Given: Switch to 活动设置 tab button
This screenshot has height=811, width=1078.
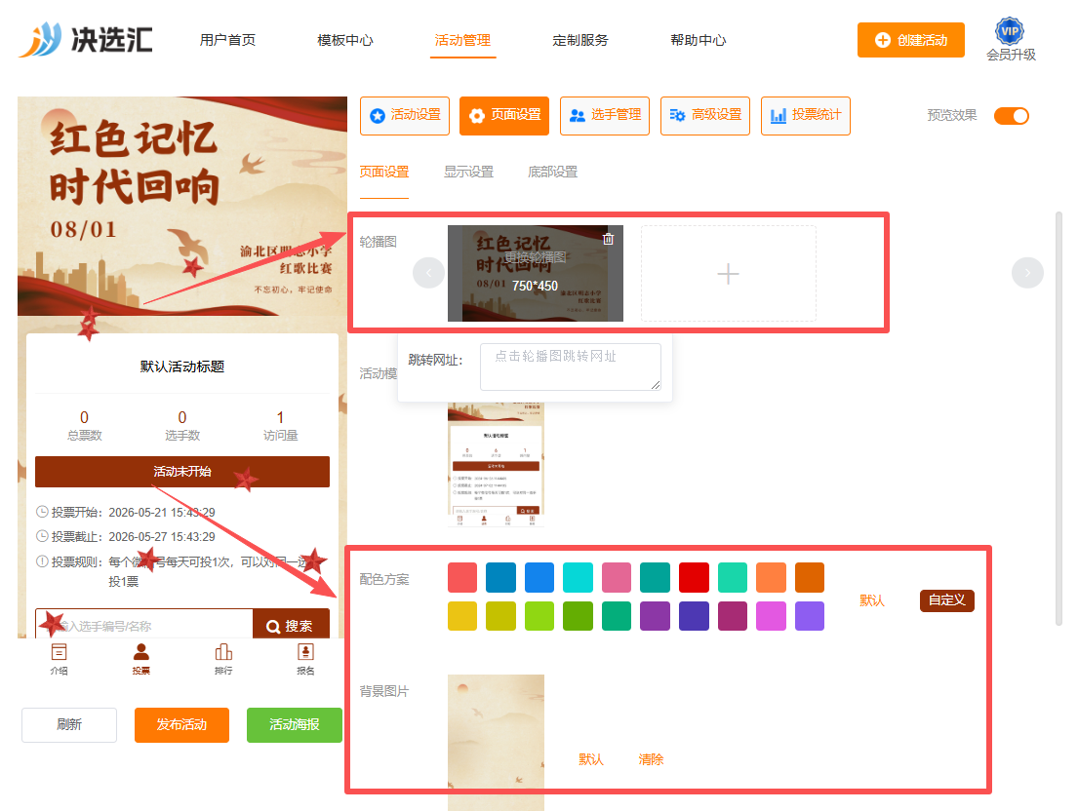Looking at the screenshot, I should pyautogui.click(x=405, y=115).
